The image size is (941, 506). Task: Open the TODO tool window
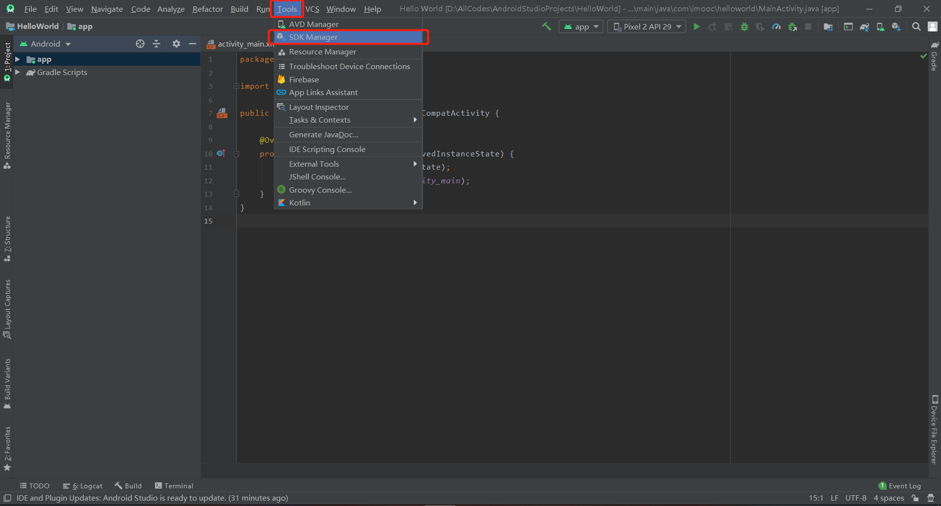pos(34,485)
